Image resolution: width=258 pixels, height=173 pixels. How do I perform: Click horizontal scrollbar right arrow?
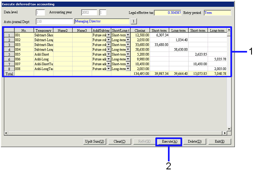[x=224, y=133]
